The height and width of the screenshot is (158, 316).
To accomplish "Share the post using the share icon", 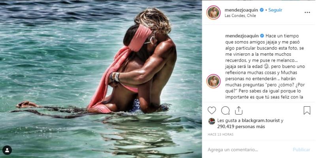I will (239, 110).
